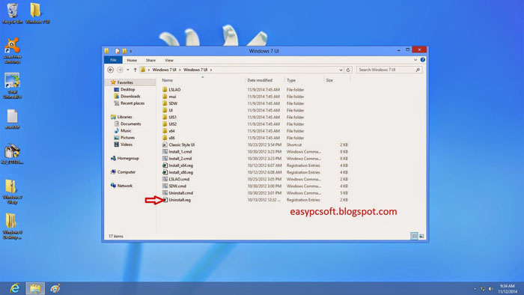Open Internet Explorer from the taskbar
Screen dimensions: 524x295
coord(15,288)
